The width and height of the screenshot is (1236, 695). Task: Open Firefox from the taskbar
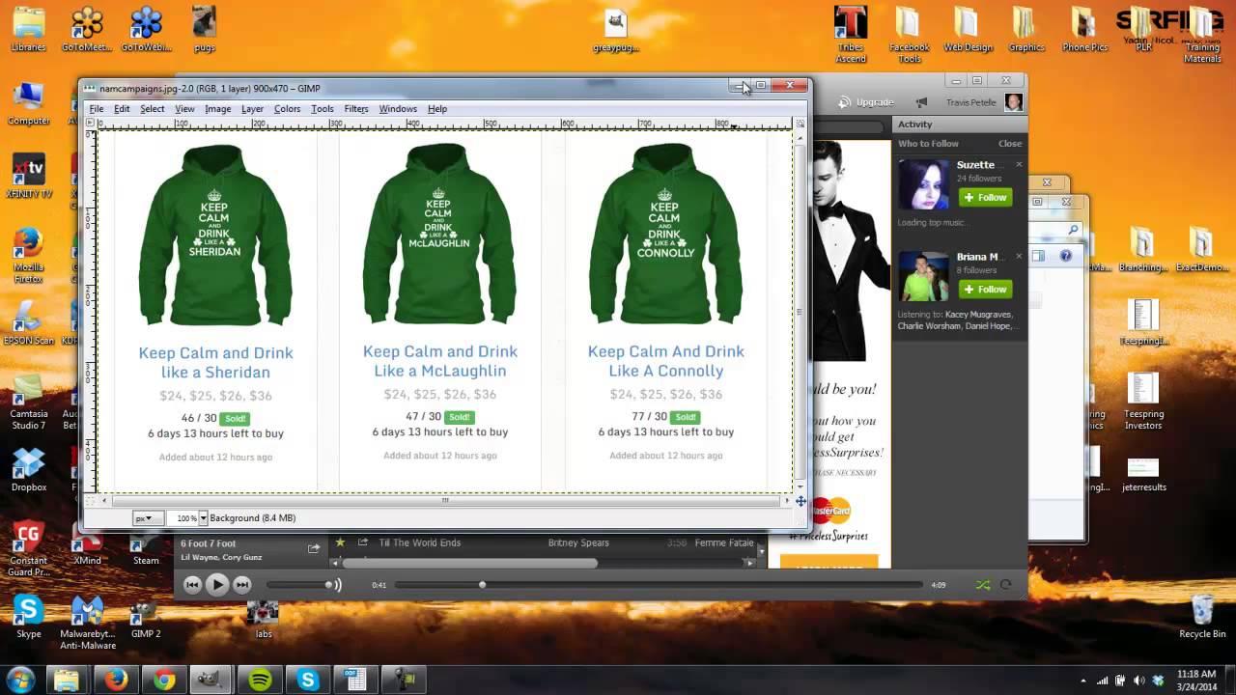(x=116, y=680)
